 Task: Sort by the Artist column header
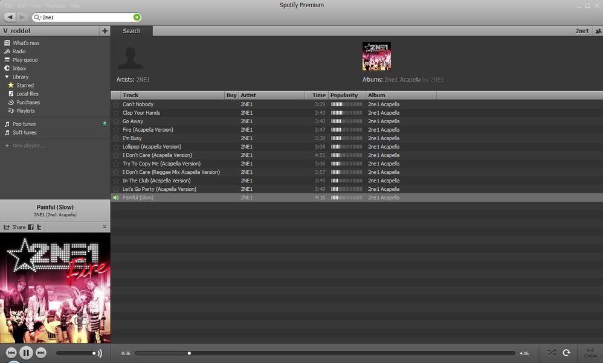pos(271,95)
